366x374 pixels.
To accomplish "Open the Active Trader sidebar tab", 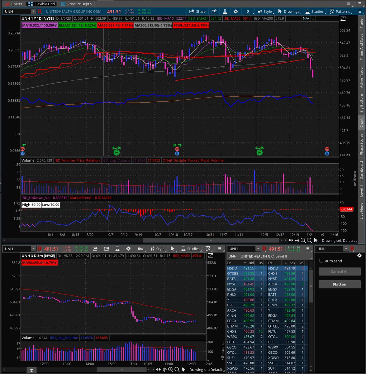I will tap(361, 77).
